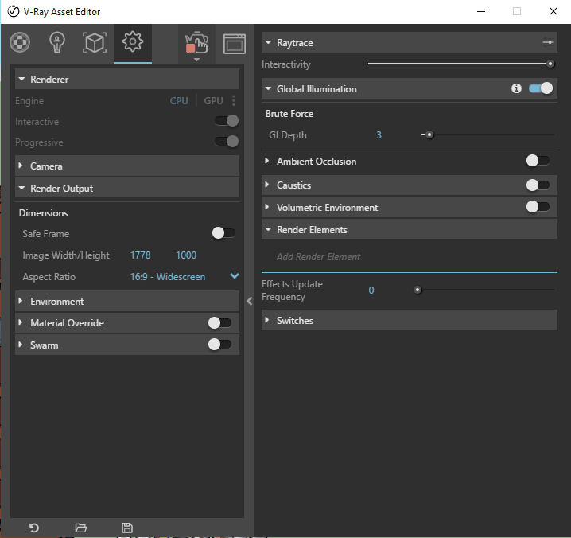
Task: Enable the Swarm toggle
Action: 220,345
